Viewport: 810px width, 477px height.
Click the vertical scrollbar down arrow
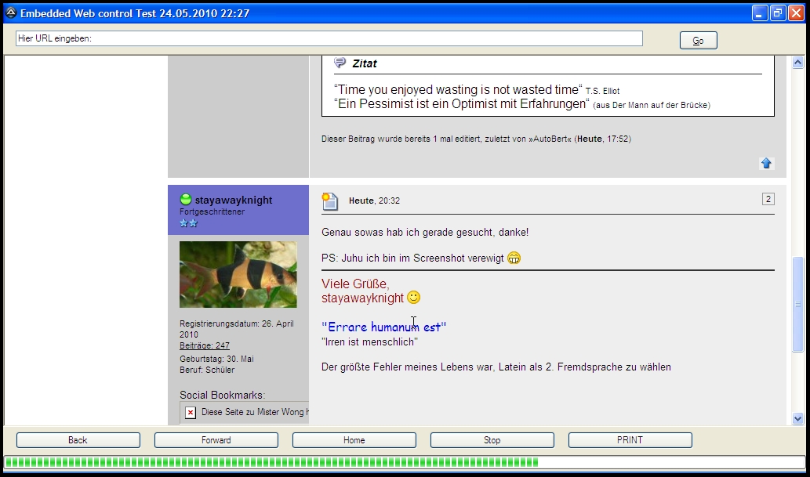797,419
